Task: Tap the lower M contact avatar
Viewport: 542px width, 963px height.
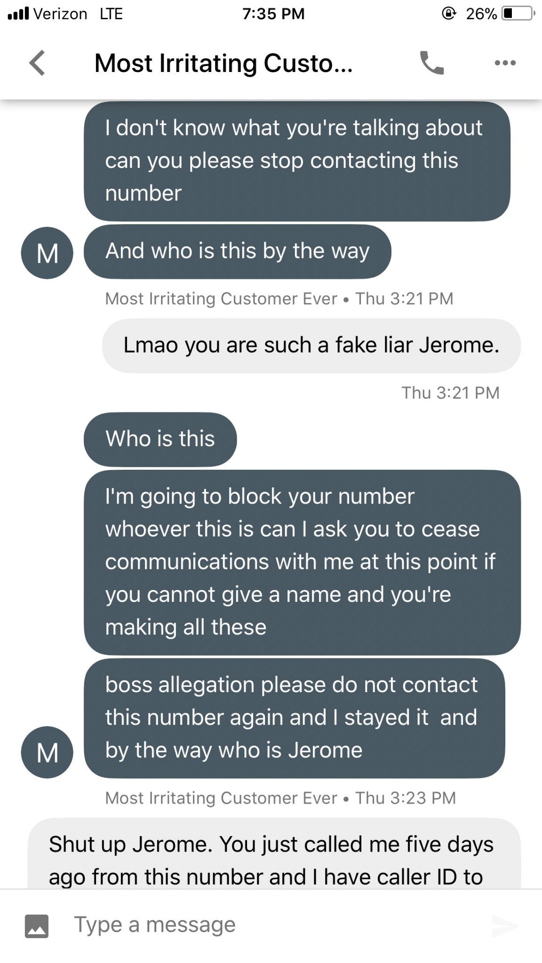Action: click(47, 752)
